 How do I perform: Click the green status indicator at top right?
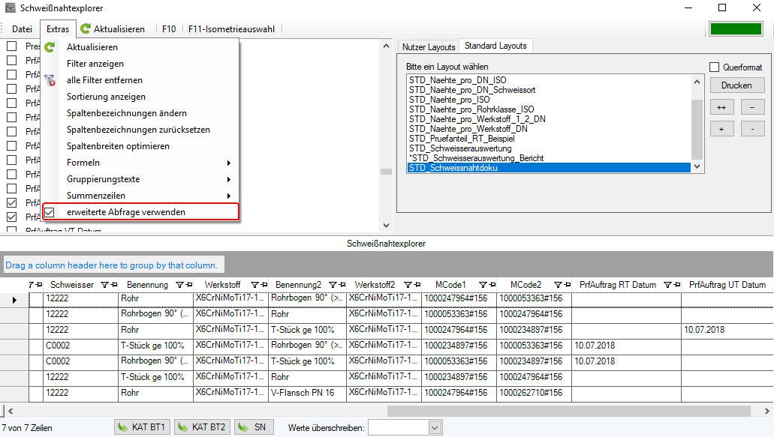(x=736, y=29)
